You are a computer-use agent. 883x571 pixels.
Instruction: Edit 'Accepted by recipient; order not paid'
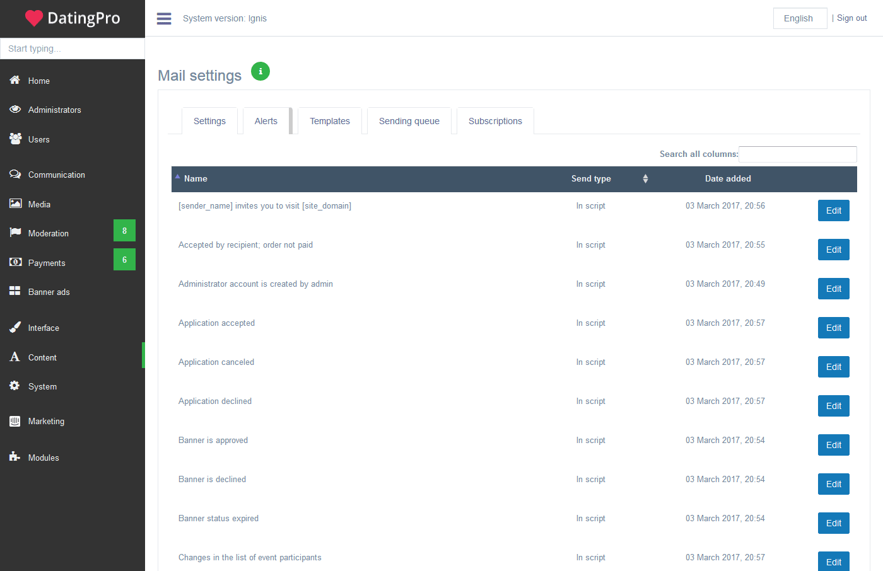[x=834, y=250]
